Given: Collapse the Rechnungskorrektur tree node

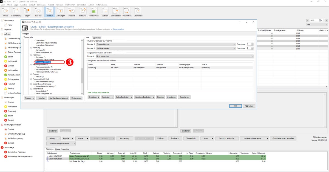Looking at the screenshot, I should pos(31,65).
